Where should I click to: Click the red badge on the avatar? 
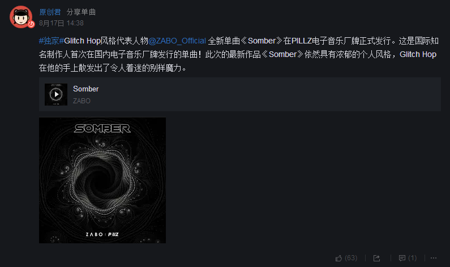31,24
